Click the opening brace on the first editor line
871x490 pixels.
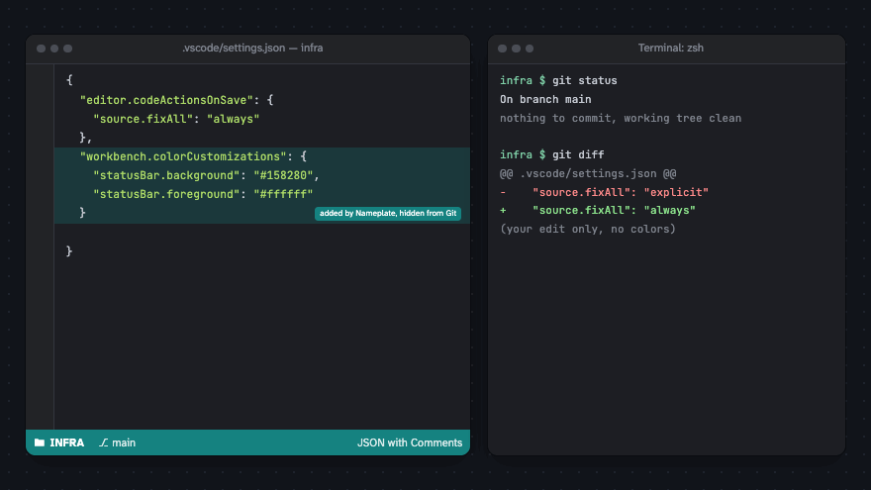(69, 80)
